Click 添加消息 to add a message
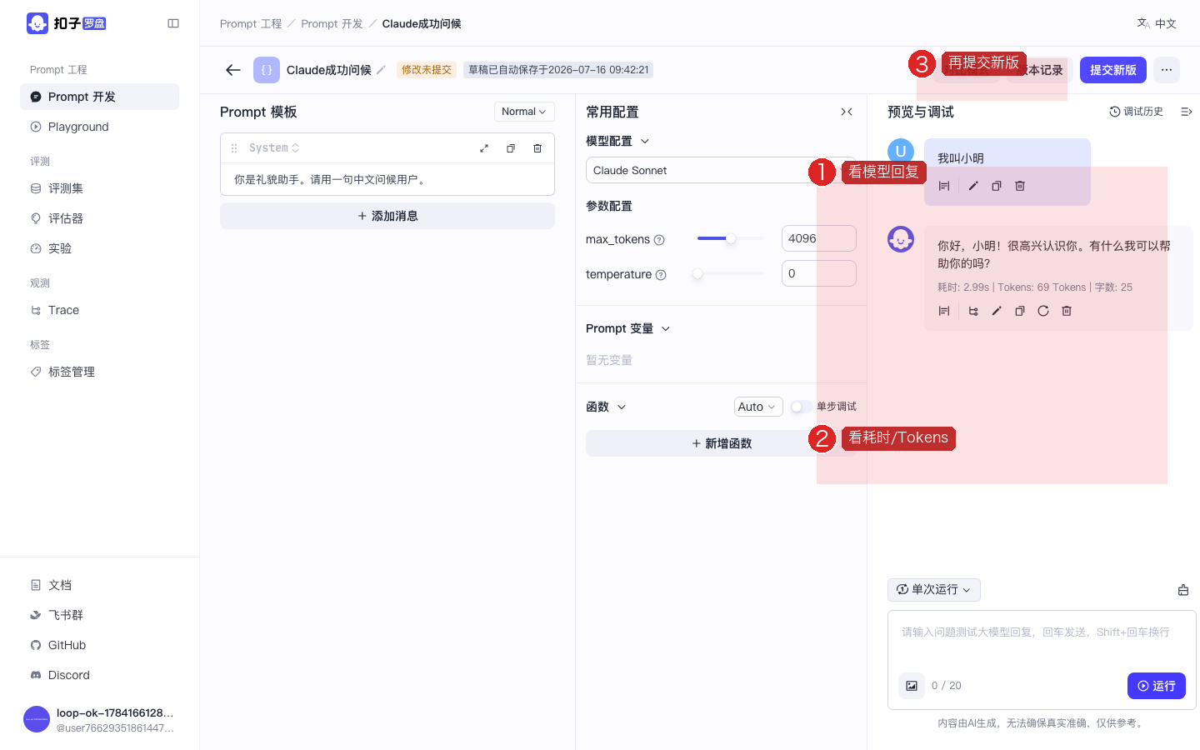The height and width of the screenshot is (750, 1200). click(387, 216)
